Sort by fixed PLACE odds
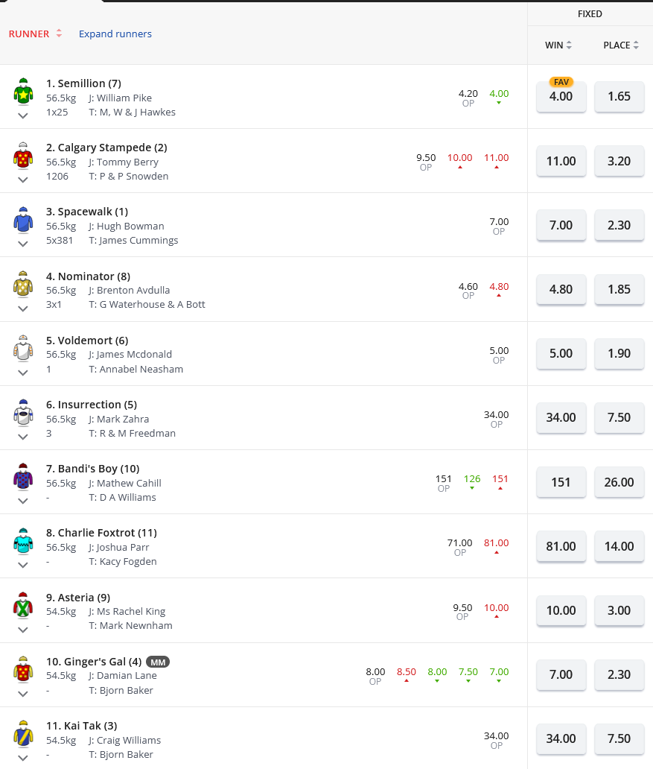Screen dimensions: 653x769 click(621, 45)
